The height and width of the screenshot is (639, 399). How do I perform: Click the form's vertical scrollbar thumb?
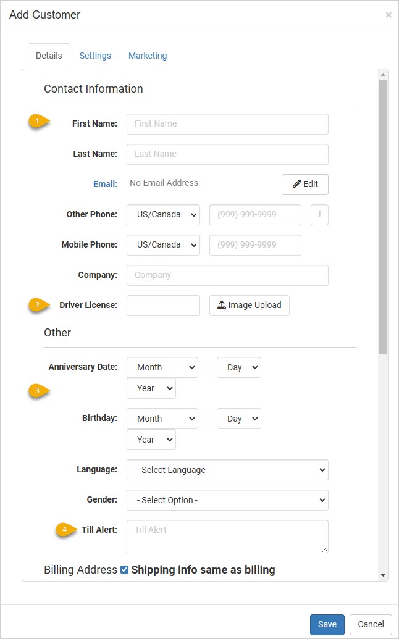[x=383, y=217]
